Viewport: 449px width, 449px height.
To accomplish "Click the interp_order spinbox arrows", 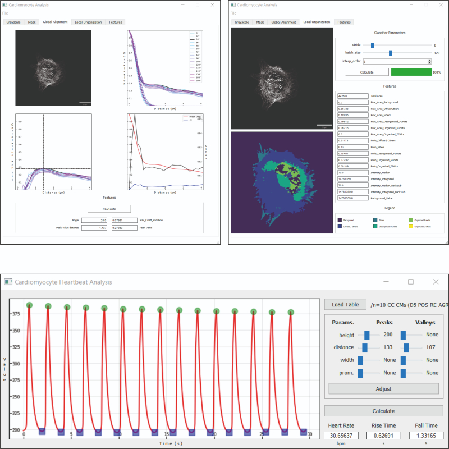I will (429, 61).
